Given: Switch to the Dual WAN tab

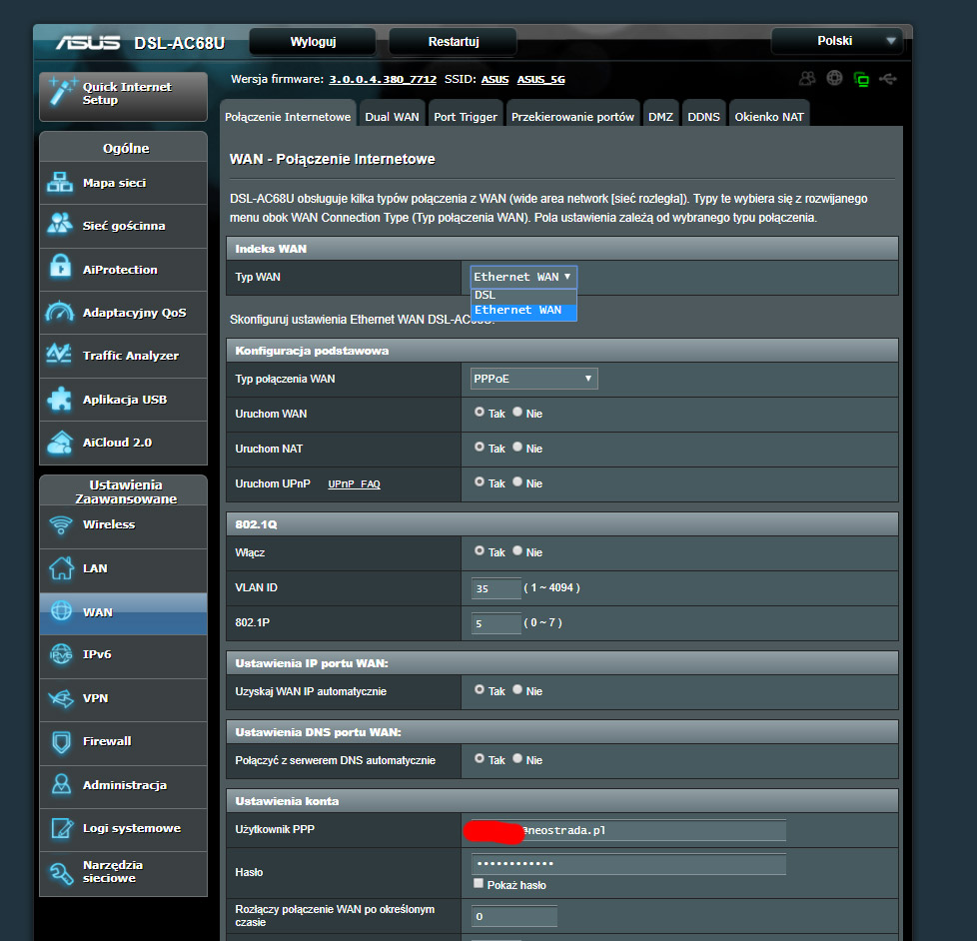Looking at the screenshot, I should (x=392, y=117).
